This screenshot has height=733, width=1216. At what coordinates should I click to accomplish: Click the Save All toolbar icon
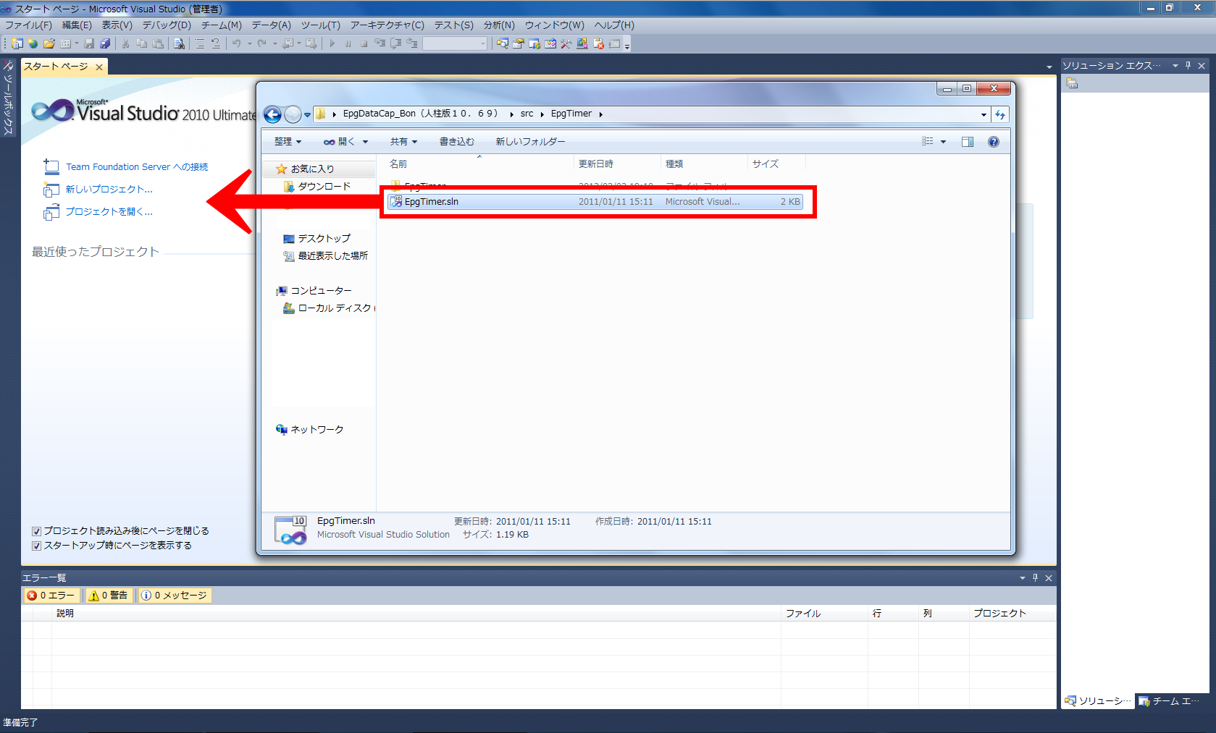(105, 43)
